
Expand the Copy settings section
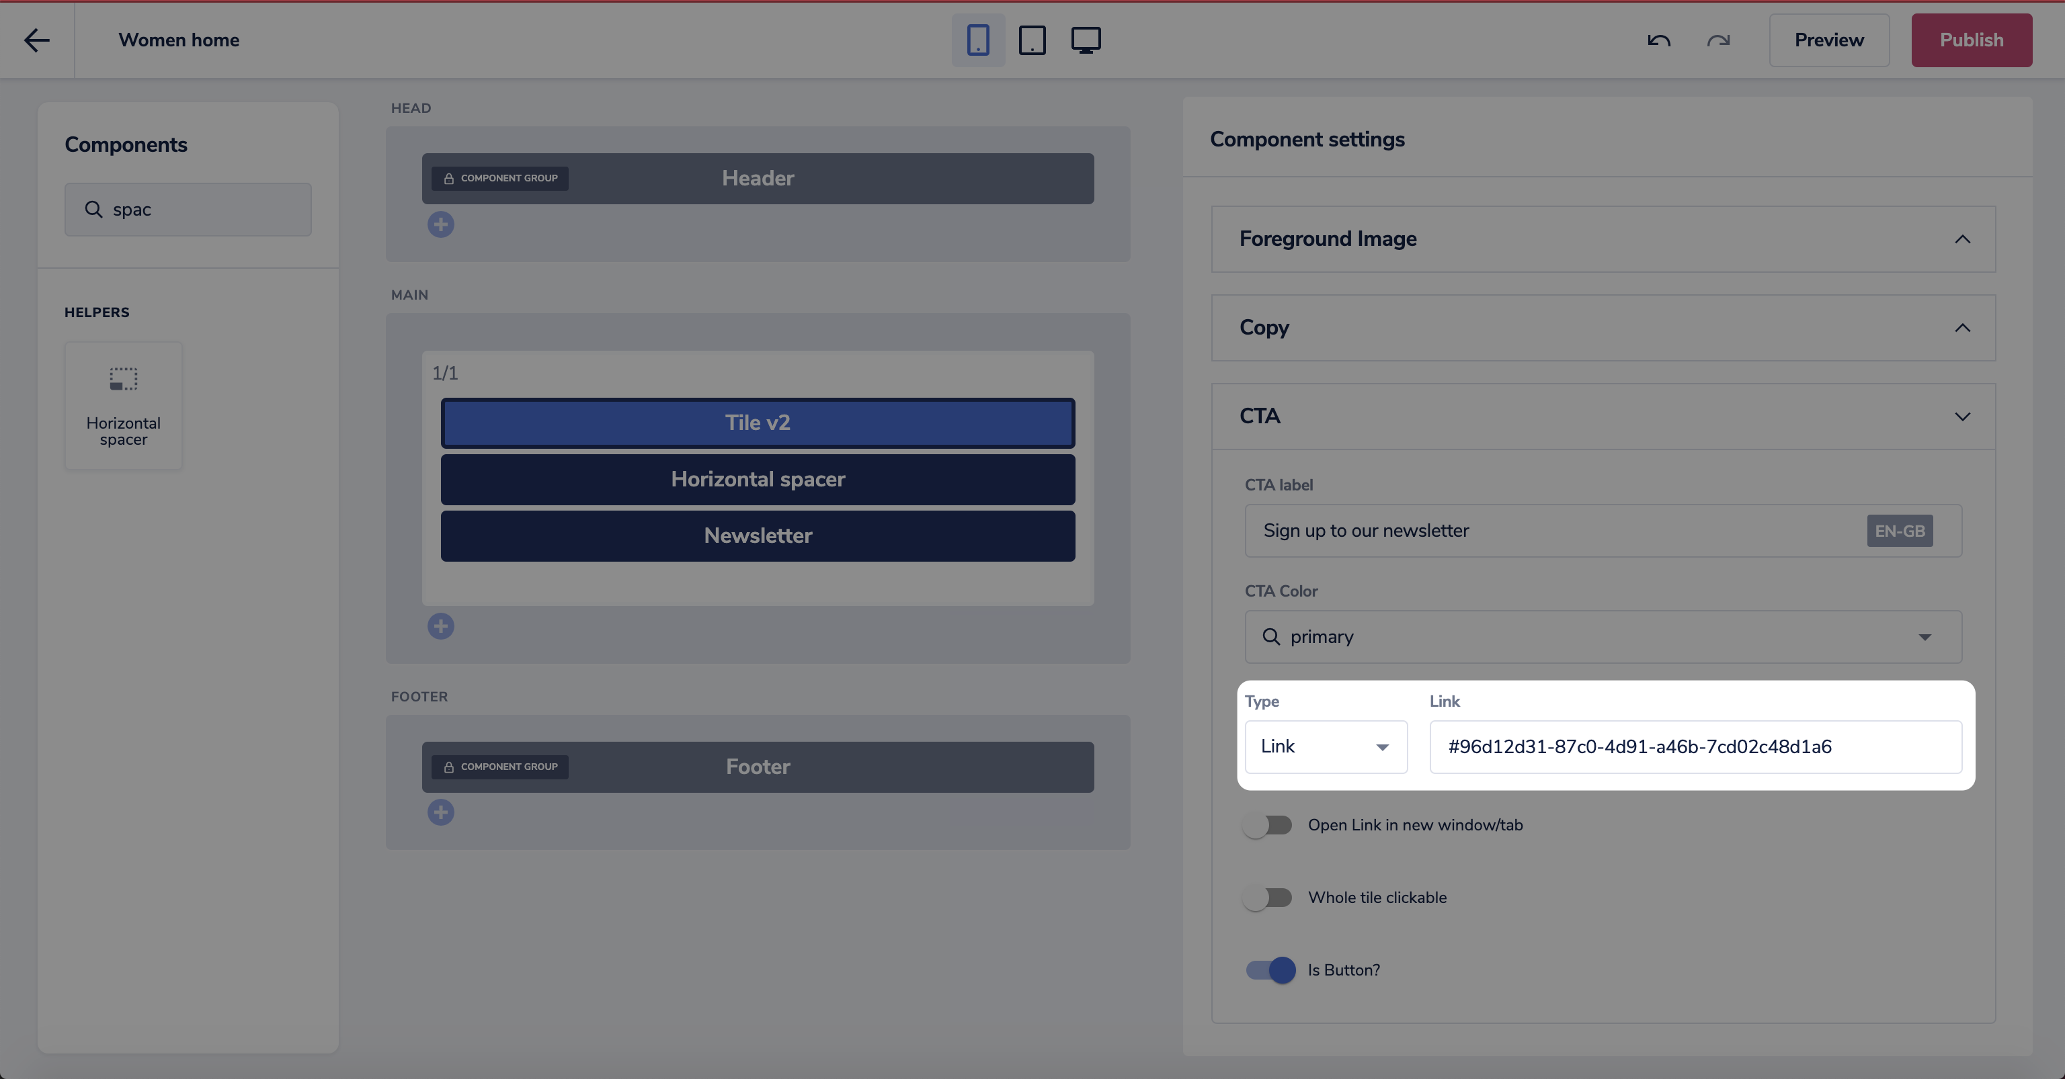1603,328
